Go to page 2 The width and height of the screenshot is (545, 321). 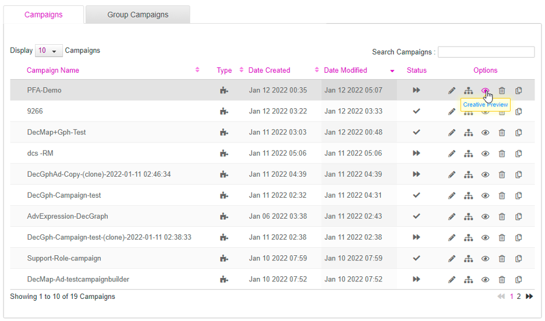coord(519,297)
